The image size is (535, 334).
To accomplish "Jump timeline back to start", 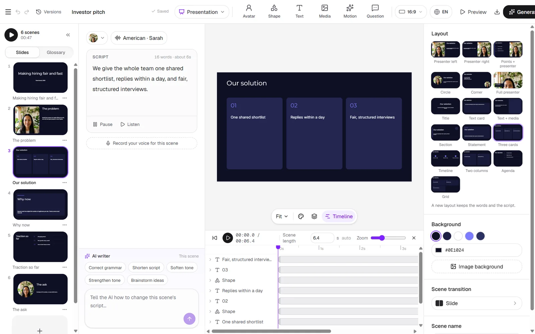I will pos(215,238).
